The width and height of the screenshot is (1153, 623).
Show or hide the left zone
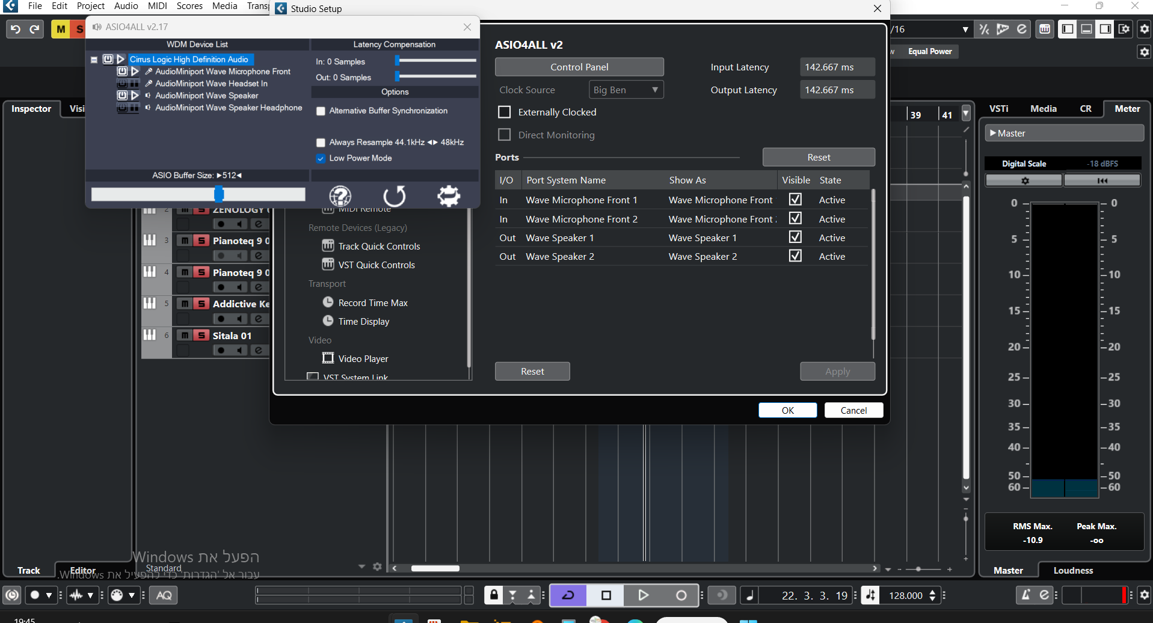coord(1068,29)
